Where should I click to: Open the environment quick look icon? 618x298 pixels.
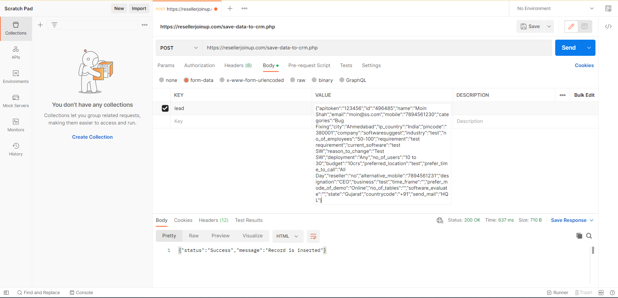tap(608, 9)
